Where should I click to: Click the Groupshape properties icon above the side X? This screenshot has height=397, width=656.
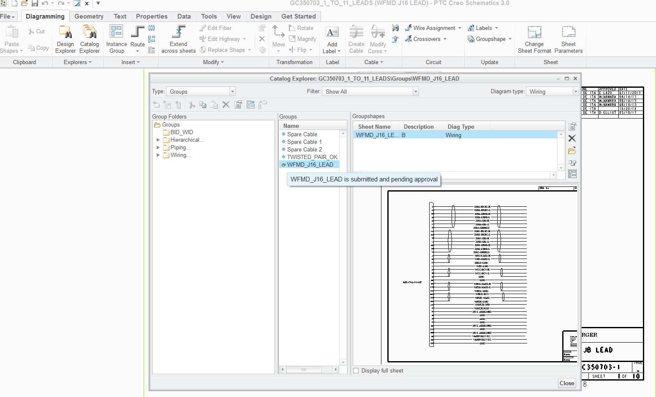572,126
